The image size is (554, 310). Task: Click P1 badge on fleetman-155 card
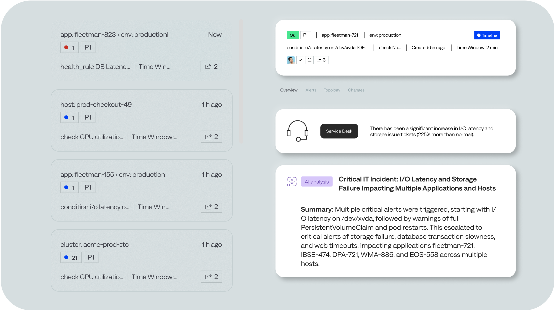88,187
